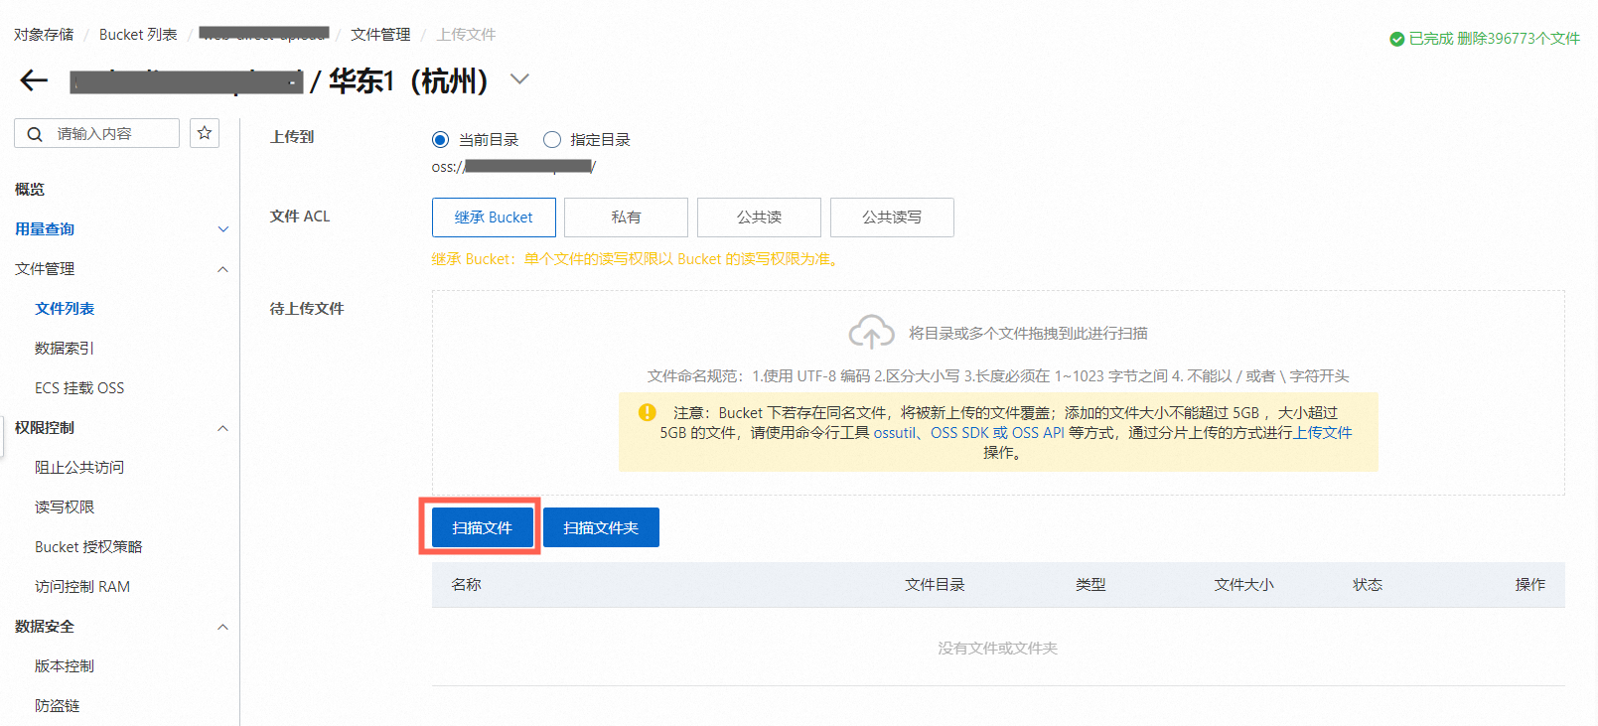Open the ossutil link
The width and height of the screenshot is (1598, 726).
tap(895, 433)
